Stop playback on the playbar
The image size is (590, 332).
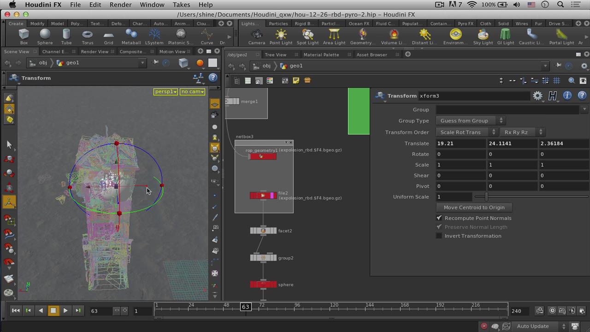tap(53, 310)
